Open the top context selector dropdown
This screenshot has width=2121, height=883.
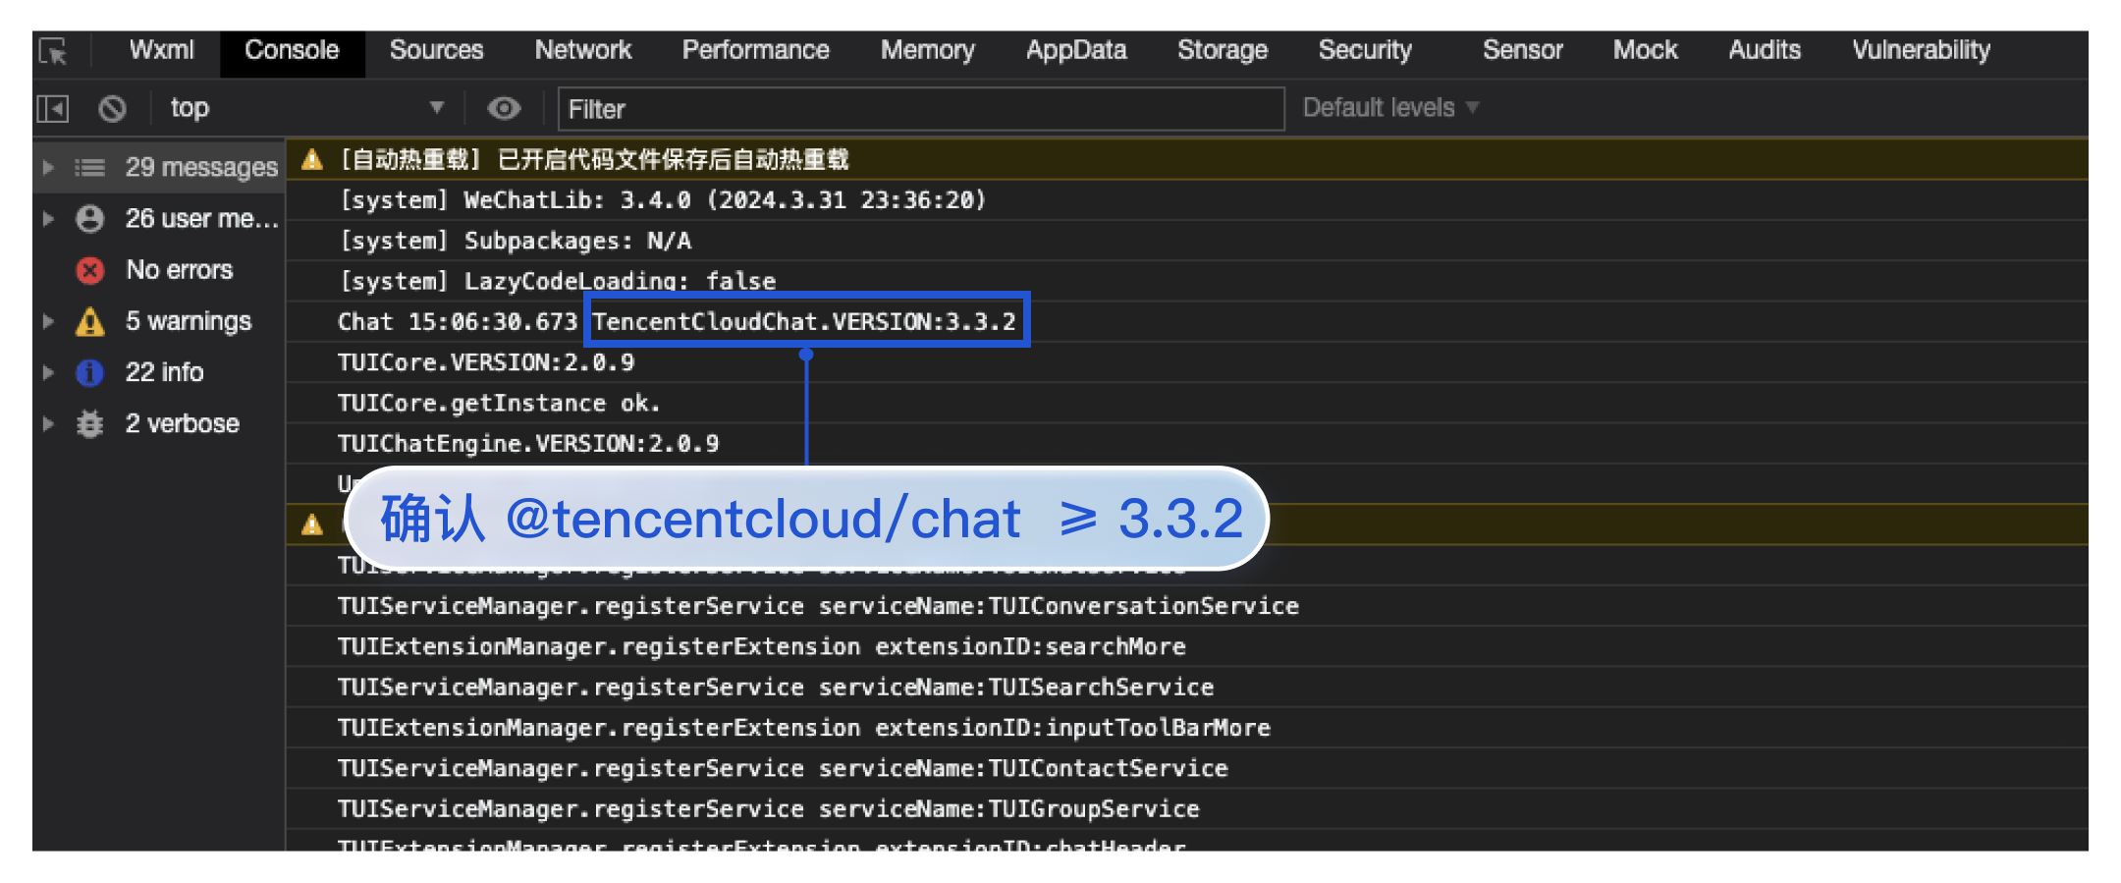coord(306,108)
